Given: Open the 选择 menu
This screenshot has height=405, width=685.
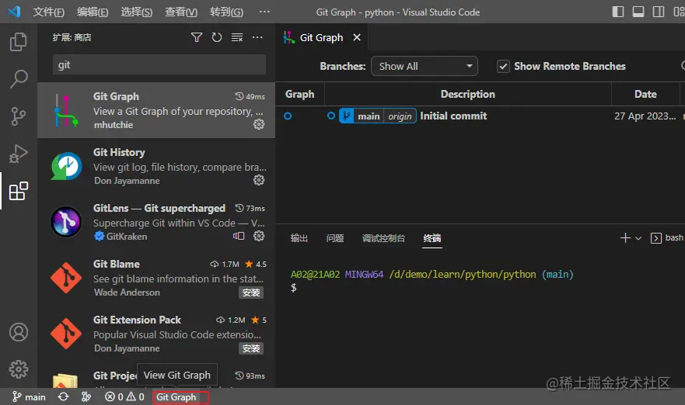Looking at the screenshot, I should tap(137, 12).
